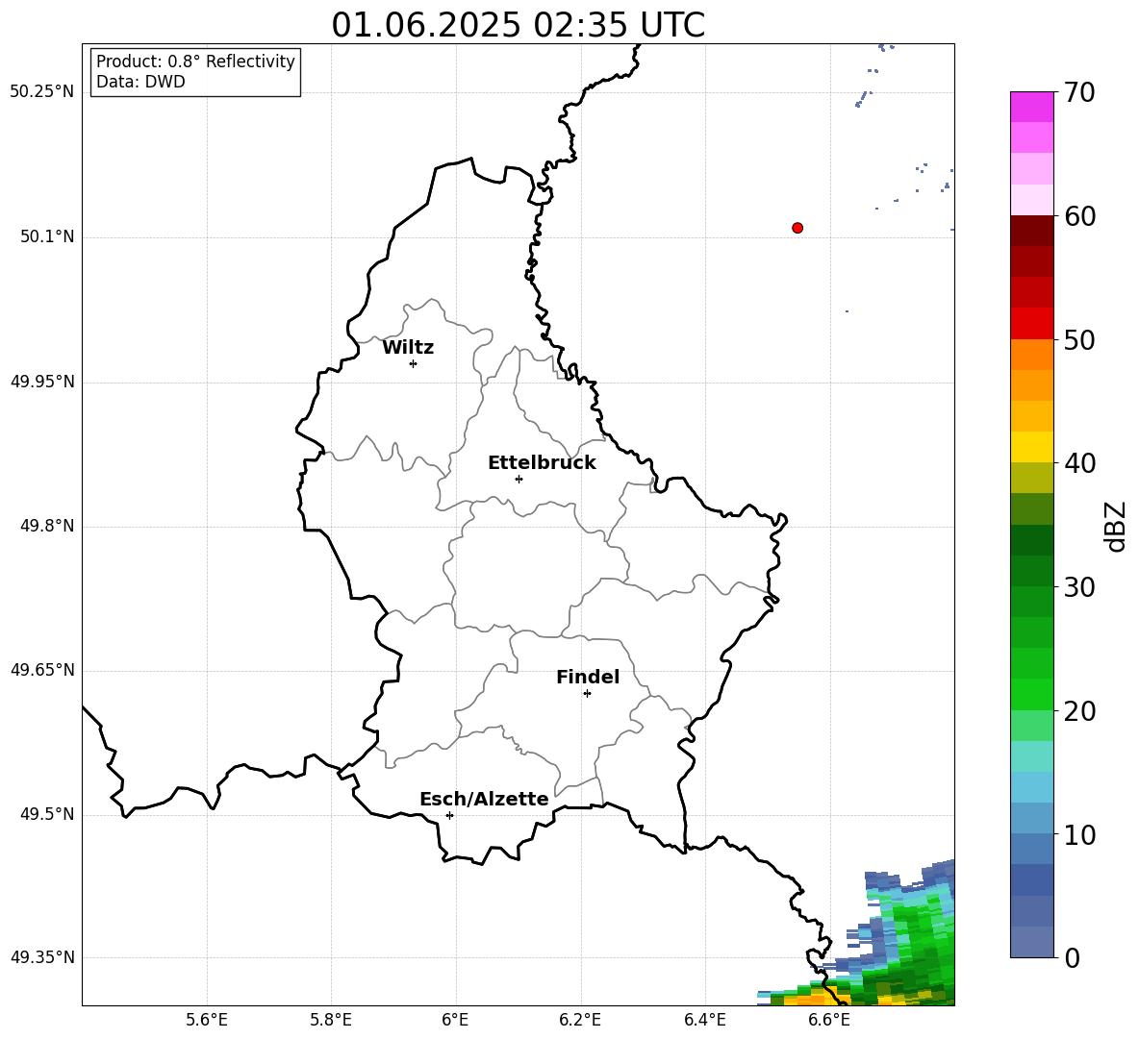Click the colorbar tick label 60
Viewport: 1139px width, 1039px height.
pos(1079,216)
